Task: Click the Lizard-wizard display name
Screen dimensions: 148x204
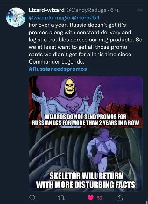Action: (x=47, y=10)
